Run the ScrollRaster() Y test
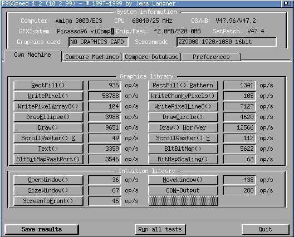Viewport: 294px width, 237px height. tap(183, 138)
